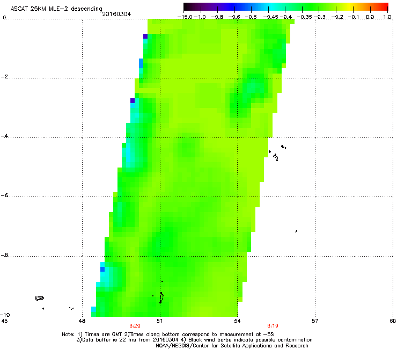
Task: Click the 'Black wind barbs indicate possible contamination' note
Action: [x=251, y=340]
